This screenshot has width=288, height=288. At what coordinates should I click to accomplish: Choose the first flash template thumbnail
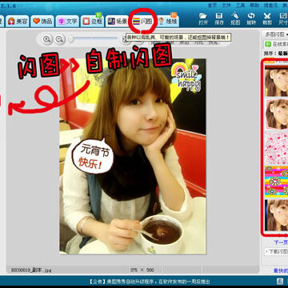click(276, 81)
